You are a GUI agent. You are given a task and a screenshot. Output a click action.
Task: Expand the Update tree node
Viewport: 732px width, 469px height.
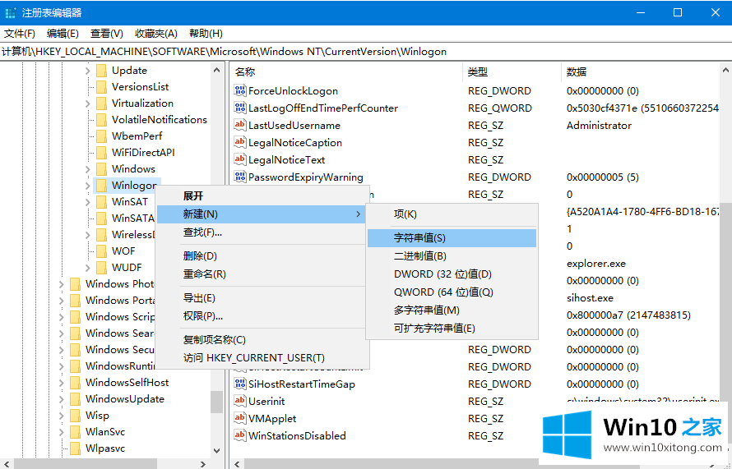(x=88, y=71)
